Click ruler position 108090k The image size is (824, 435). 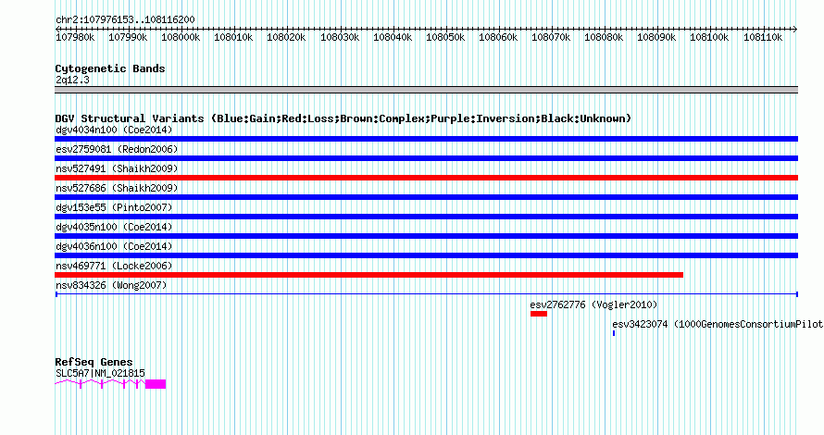click(x=657, y=38)
